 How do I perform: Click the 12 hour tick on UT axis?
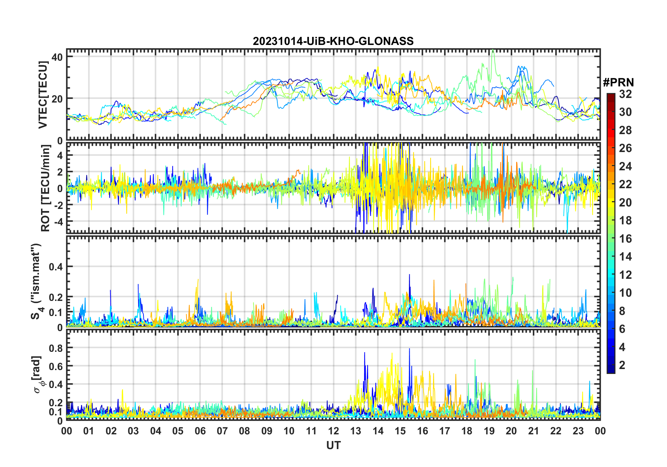point(333,431)
